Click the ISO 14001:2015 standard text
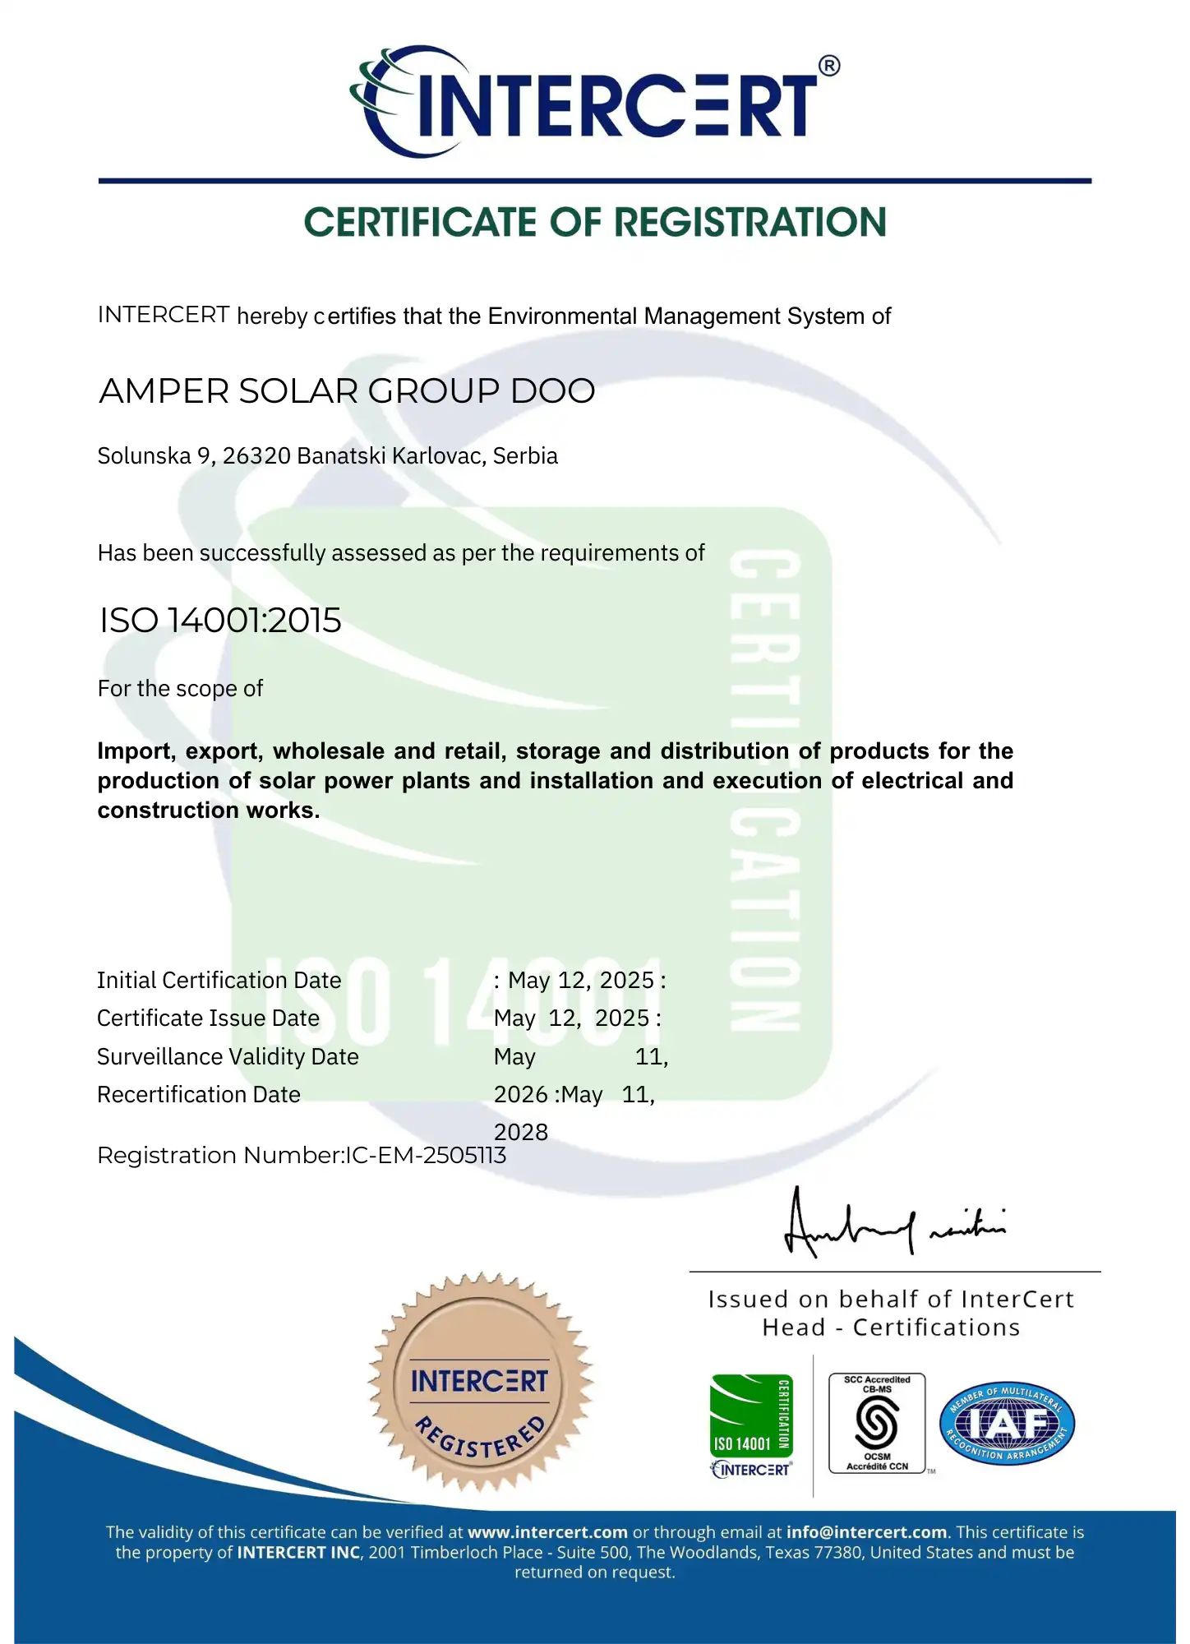1190x1644 pixels. (x=220, y=621)
